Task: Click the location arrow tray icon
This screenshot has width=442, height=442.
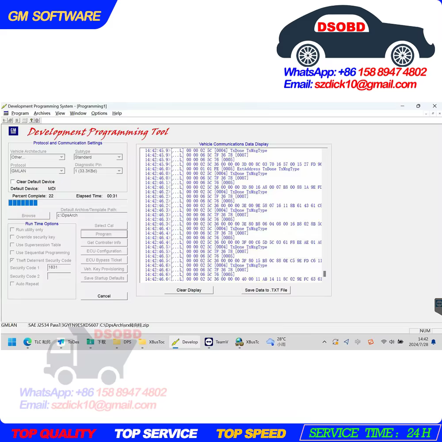Action: pyautogui.click(x=347, y=342)
